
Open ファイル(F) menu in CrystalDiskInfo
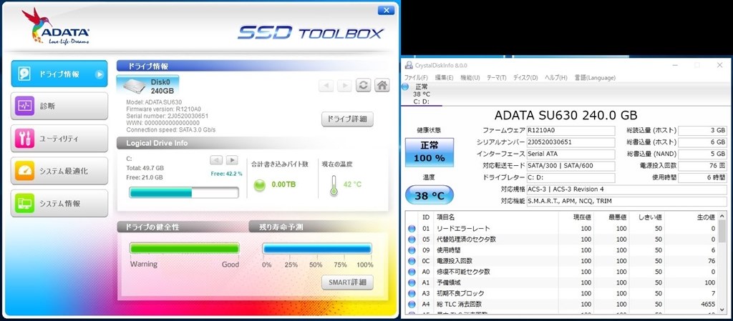tap(416, 77)
